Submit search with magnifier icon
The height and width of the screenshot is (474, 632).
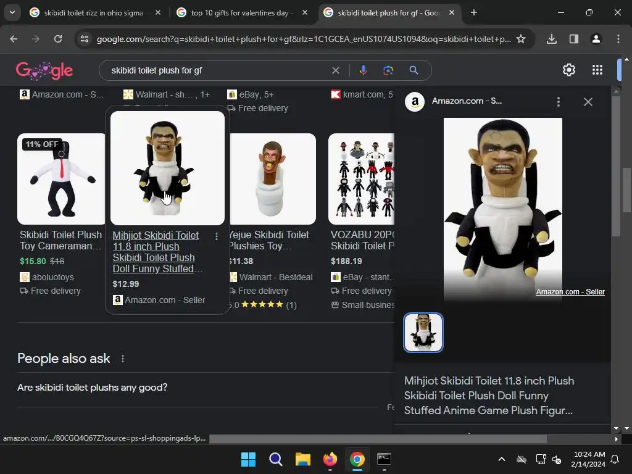(414, 70)
